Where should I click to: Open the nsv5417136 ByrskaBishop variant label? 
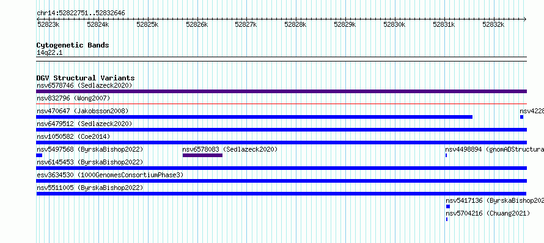[494, 200]
